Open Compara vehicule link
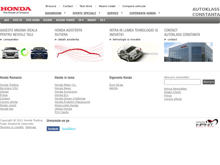This screenshot has height=165, width=220. point(134,6)
